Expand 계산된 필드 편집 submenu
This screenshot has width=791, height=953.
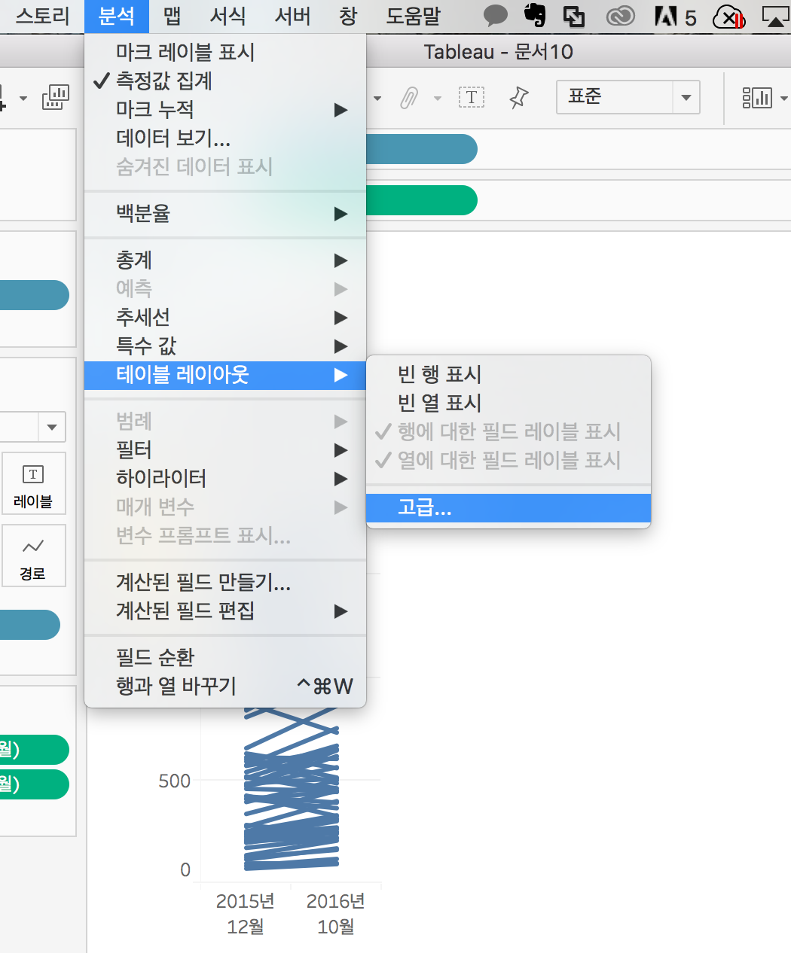(x=225, y=610)
